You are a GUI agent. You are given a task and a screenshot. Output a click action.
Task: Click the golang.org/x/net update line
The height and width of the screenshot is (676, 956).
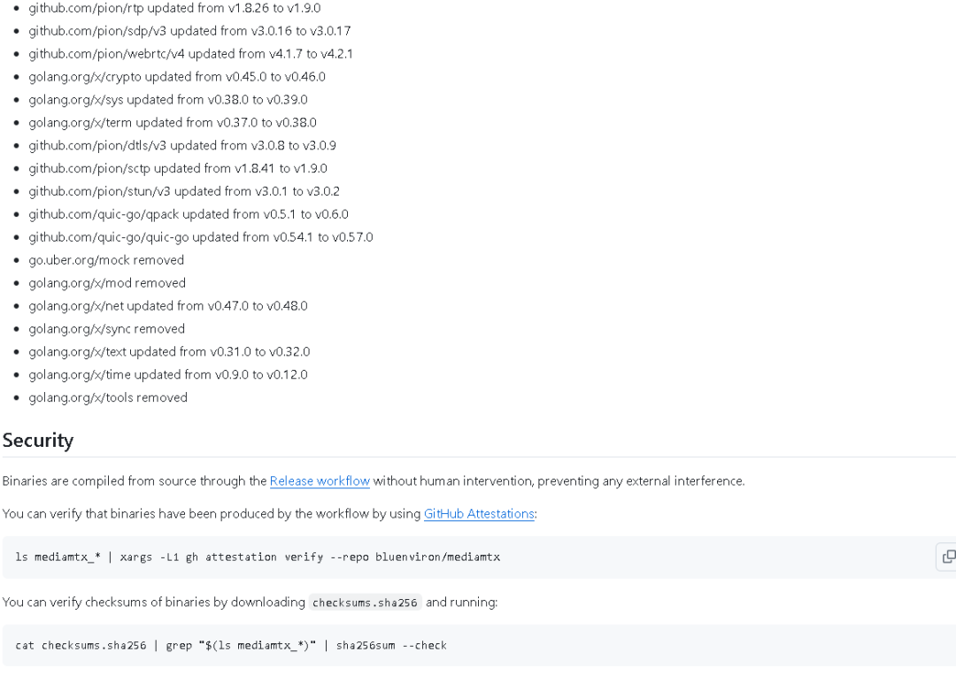coord(168,306)
